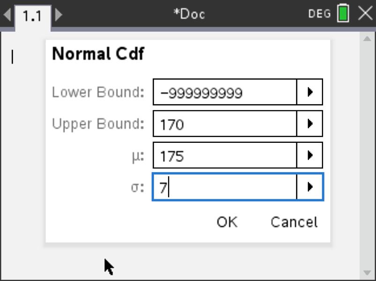Expand the Lower Bound variable arrow
This screenshot has width=376, height=281.
point(310,92)
